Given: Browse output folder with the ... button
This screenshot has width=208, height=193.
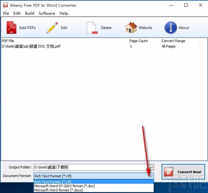Looking at the screenshot, I should point(151,167).
